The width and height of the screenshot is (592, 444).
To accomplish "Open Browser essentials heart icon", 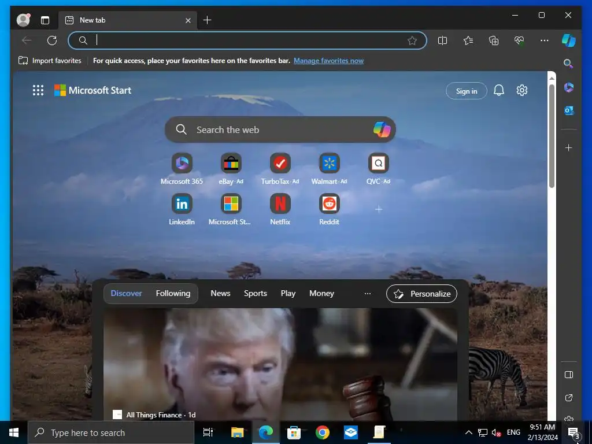I will pos(519,40).
